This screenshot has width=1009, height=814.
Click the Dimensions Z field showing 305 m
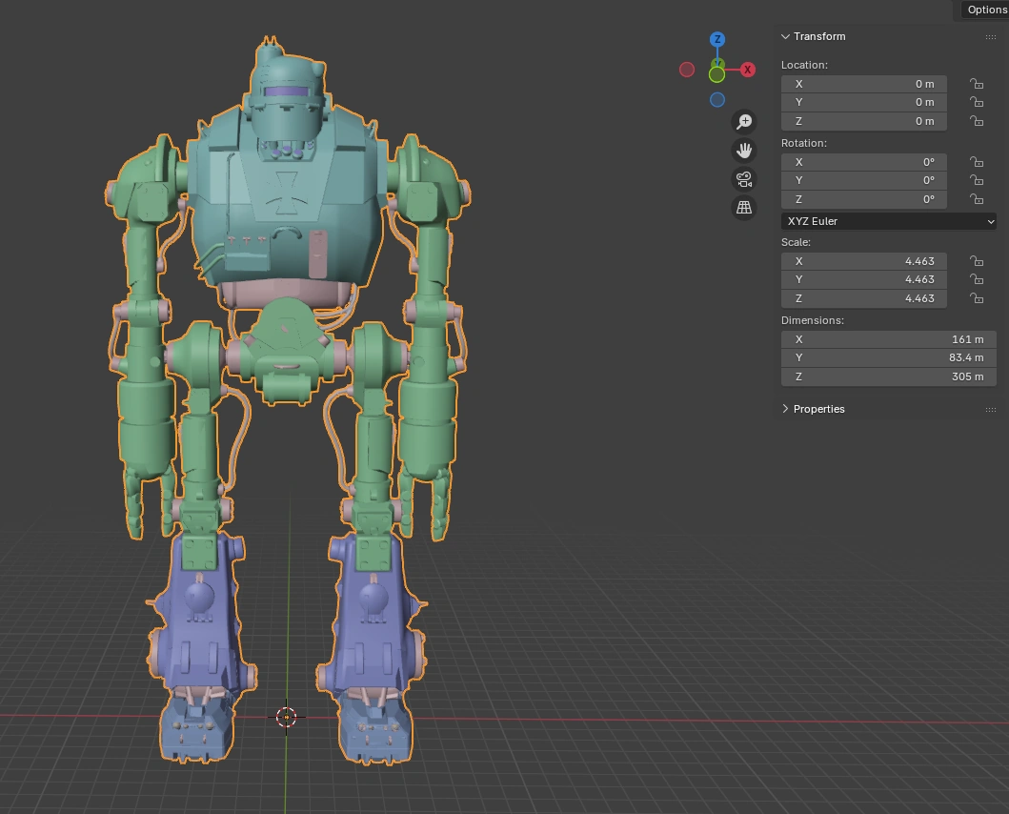[888, 376]
